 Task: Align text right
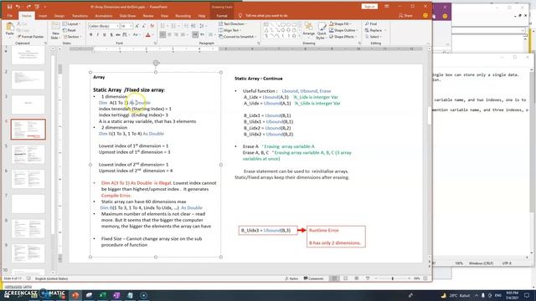click(176, 35)
